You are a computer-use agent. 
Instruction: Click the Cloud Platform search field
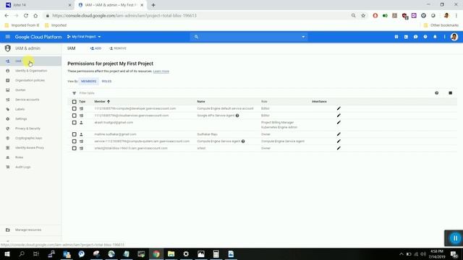click(250, 37)
